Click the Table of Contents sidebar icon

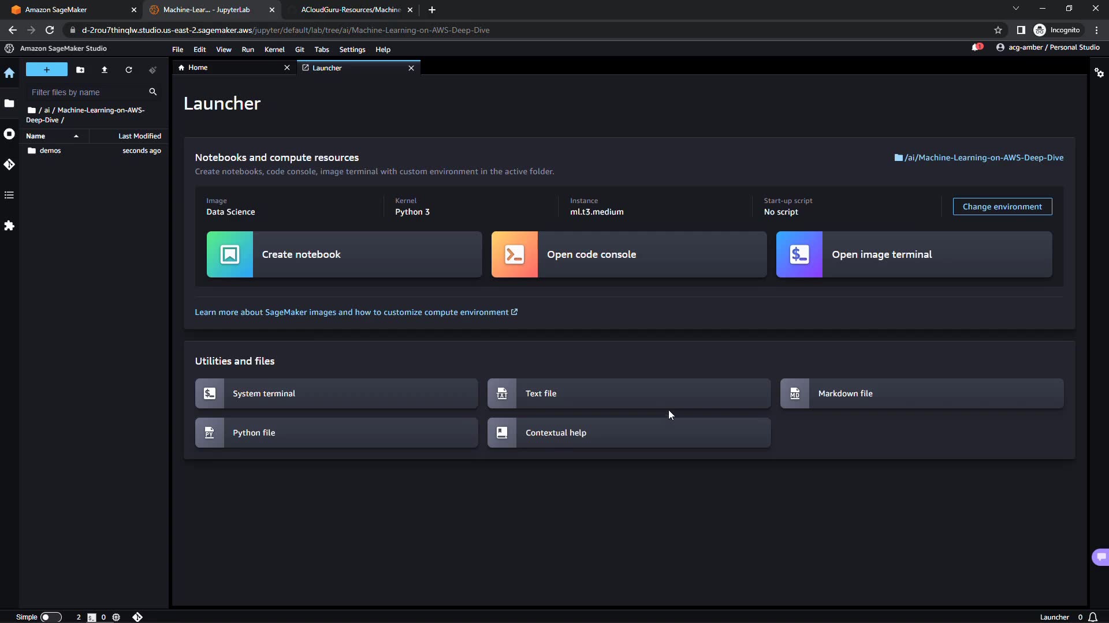(9, 195)
